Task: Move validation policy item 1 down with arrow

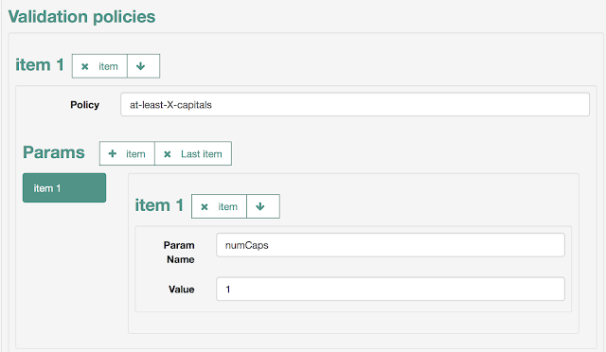Action: click(x=143, y=66)
